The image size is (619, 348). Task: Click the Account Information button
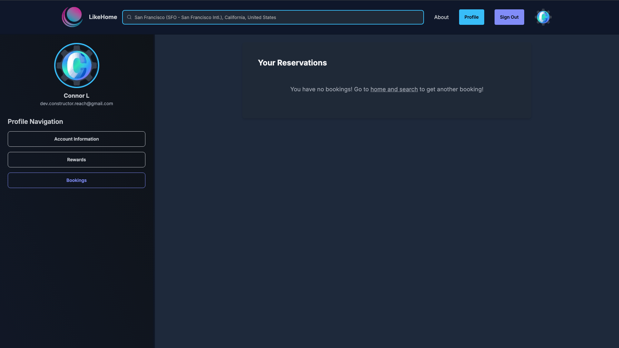tap(76, 139)
